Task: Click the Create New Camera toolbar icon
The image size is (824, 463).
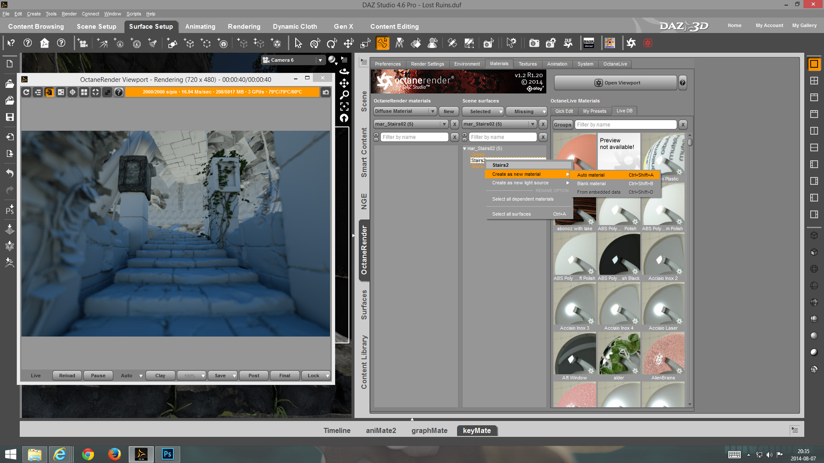Action: point(82,43)
